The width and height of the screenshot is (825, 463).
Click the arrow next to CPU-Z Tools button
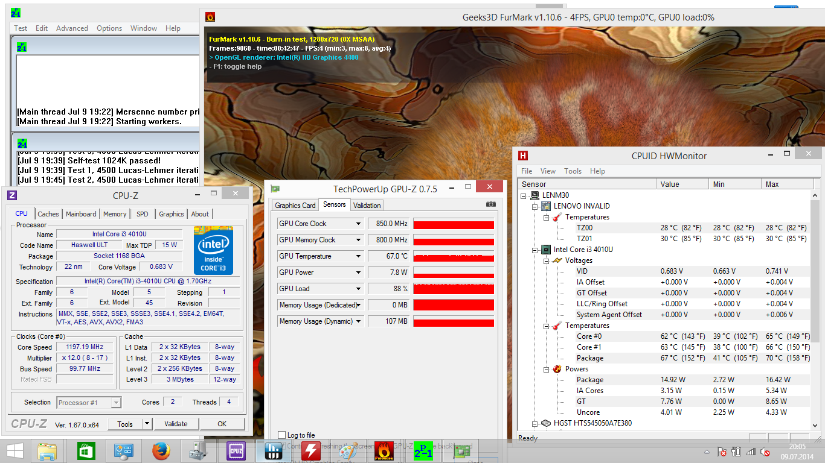[147, 424]
